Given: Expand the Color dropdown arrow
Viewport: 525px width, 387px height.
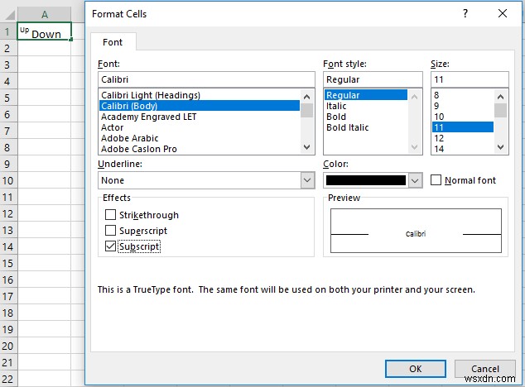Looking at the screenshot, I should [415, 180].
